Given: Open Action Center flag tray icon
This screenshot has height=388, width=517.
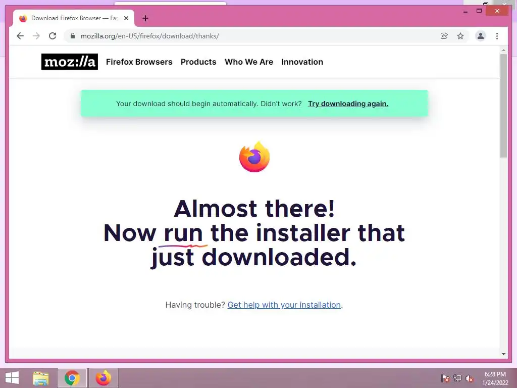Looking at the screenshot, I should coord(445,378).
